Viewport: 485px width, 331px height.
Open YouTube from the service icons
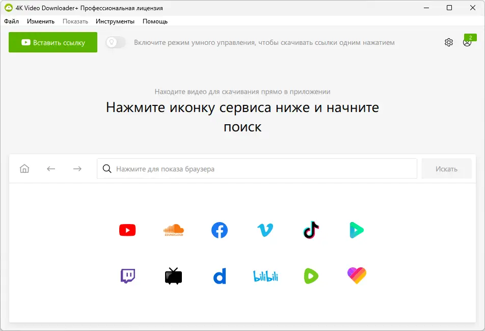(127, 230)
